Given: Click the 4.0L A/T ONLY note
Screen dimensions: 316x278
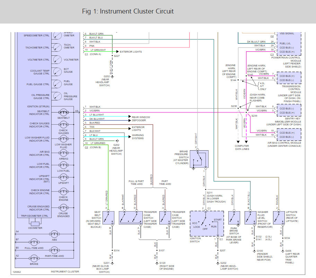Looking at the screenshot, I should click(x=263, y=86).
